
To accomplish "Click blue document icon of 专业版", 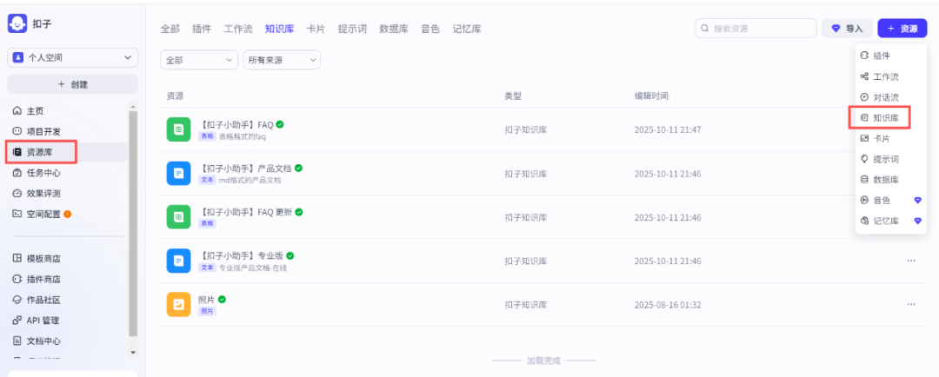I will point(178,261).
